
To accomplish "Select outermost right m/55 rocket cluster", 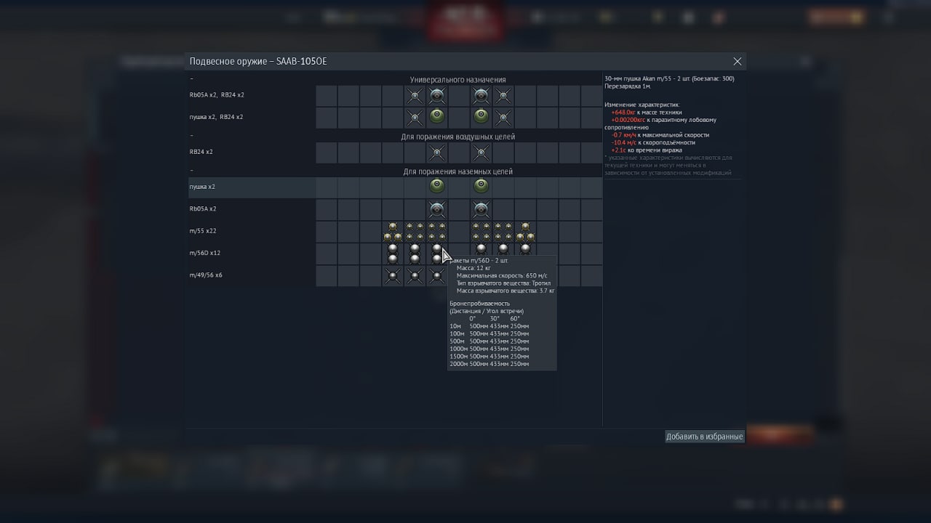I will (x=525, y=232).
